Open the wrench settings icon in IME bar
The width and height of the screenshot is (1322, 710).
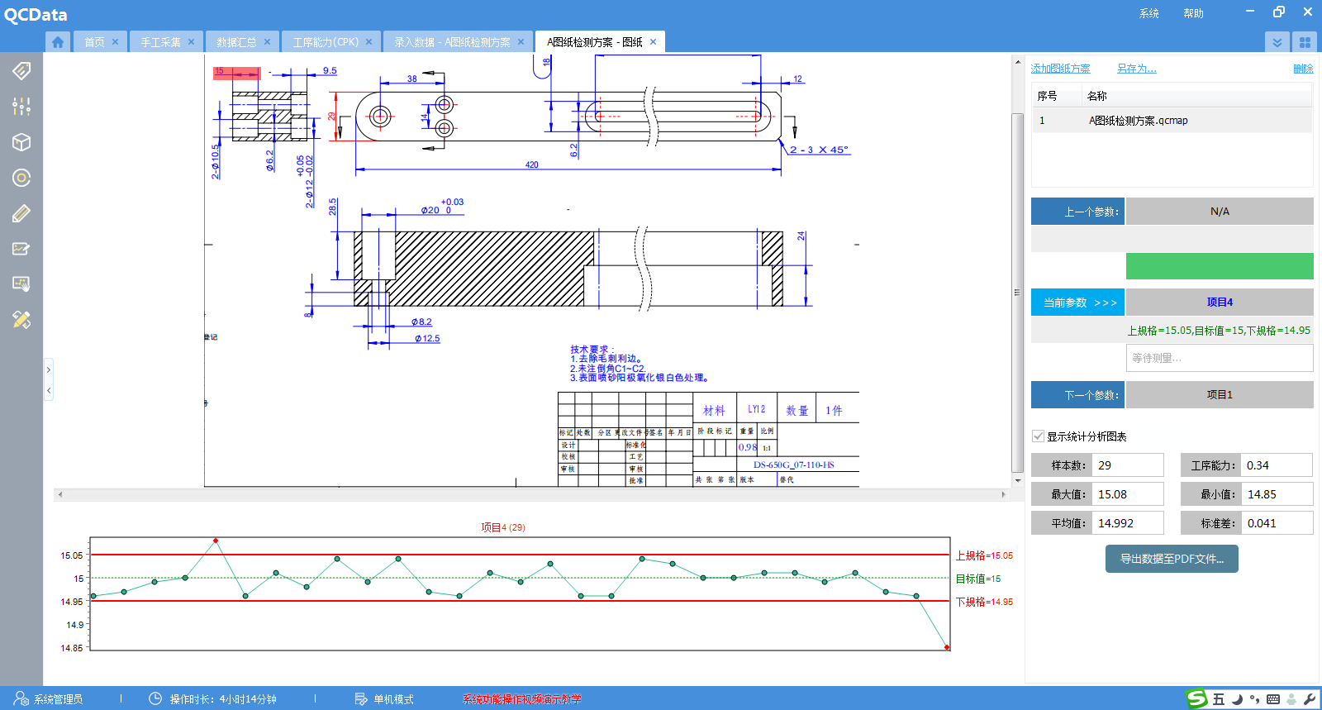(1310, 699)
